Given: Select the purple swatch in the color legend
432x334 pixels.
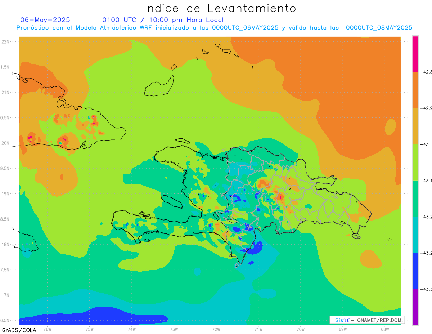Looking at the screenshot, I should pyautogui.click(x=415, y=307).
